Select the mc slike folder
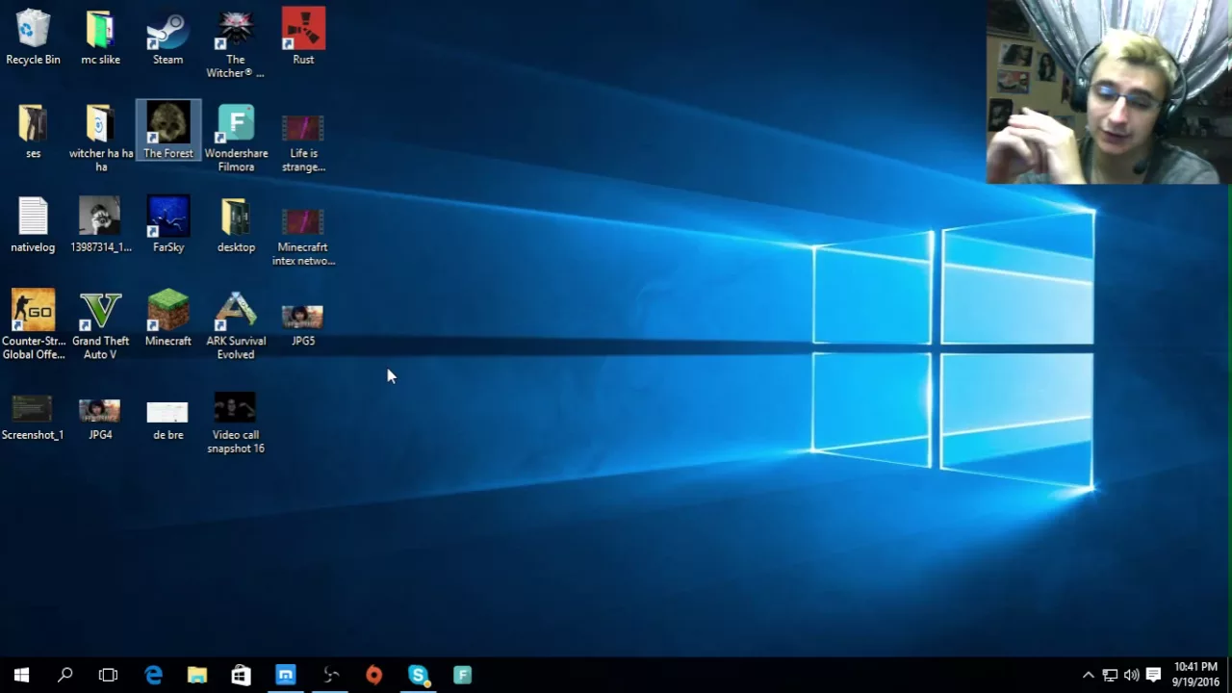 (100, 37)
